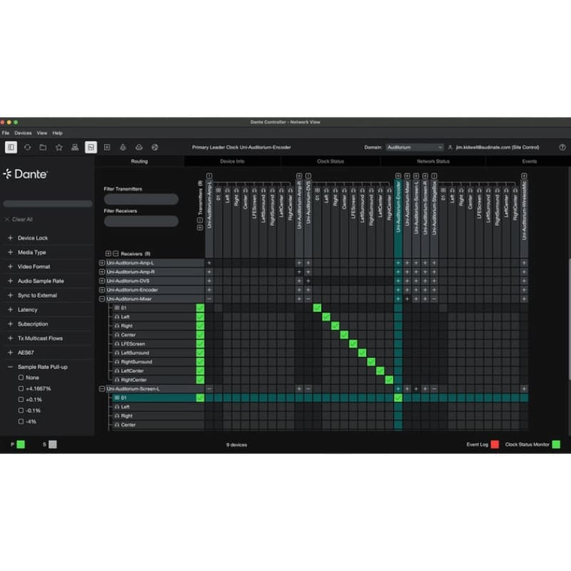Click the refresh icon in the toolbar

pyautogui.click(x=27, y=147)
